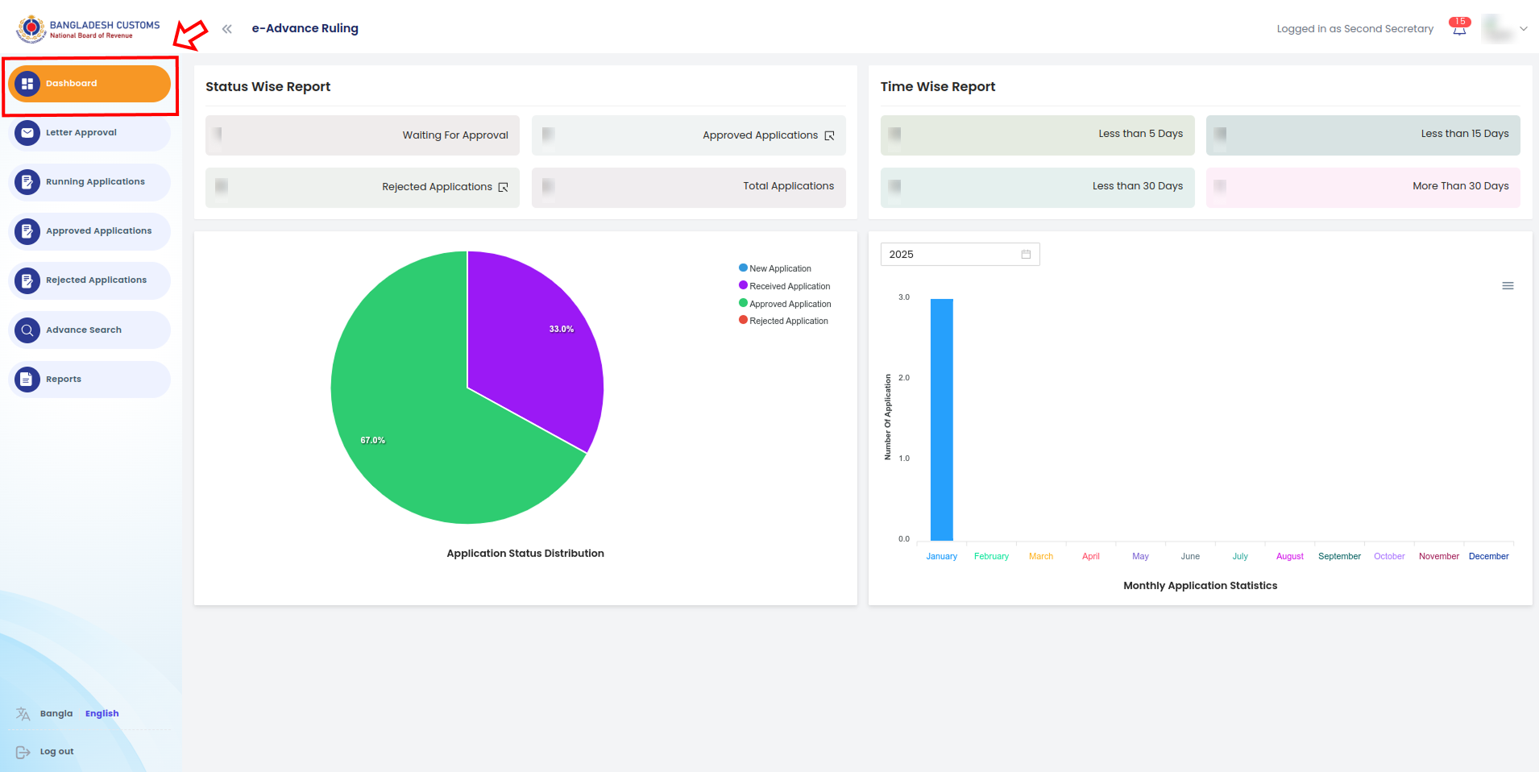Click the language translate icon

tap(23, 714)
